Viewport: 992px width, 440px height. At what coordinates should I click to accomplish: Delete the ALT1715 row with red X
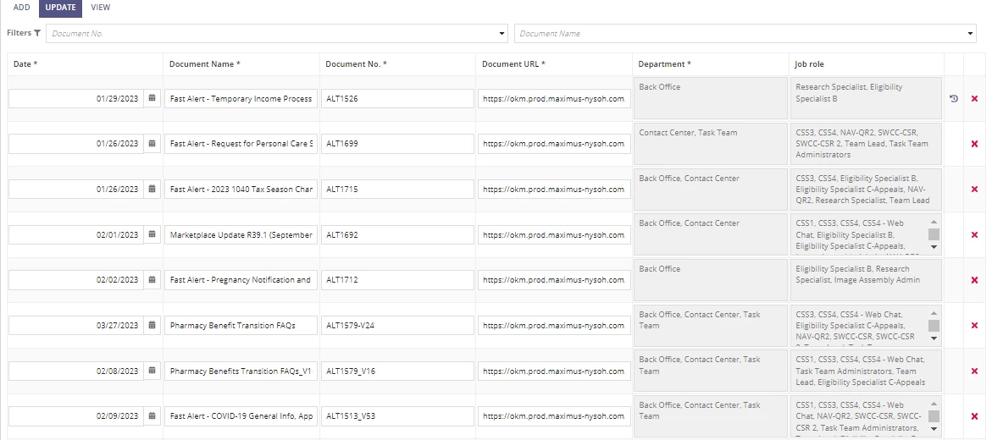point(974,189)
